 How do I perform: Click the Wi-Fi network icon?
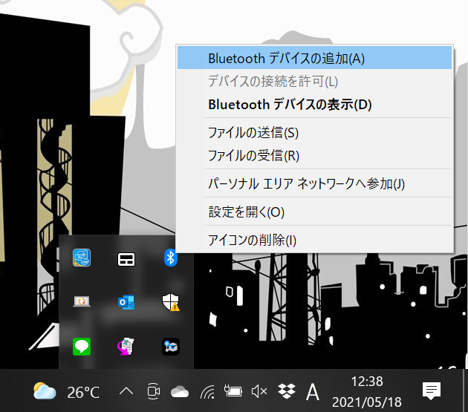(x=207, y=391)
